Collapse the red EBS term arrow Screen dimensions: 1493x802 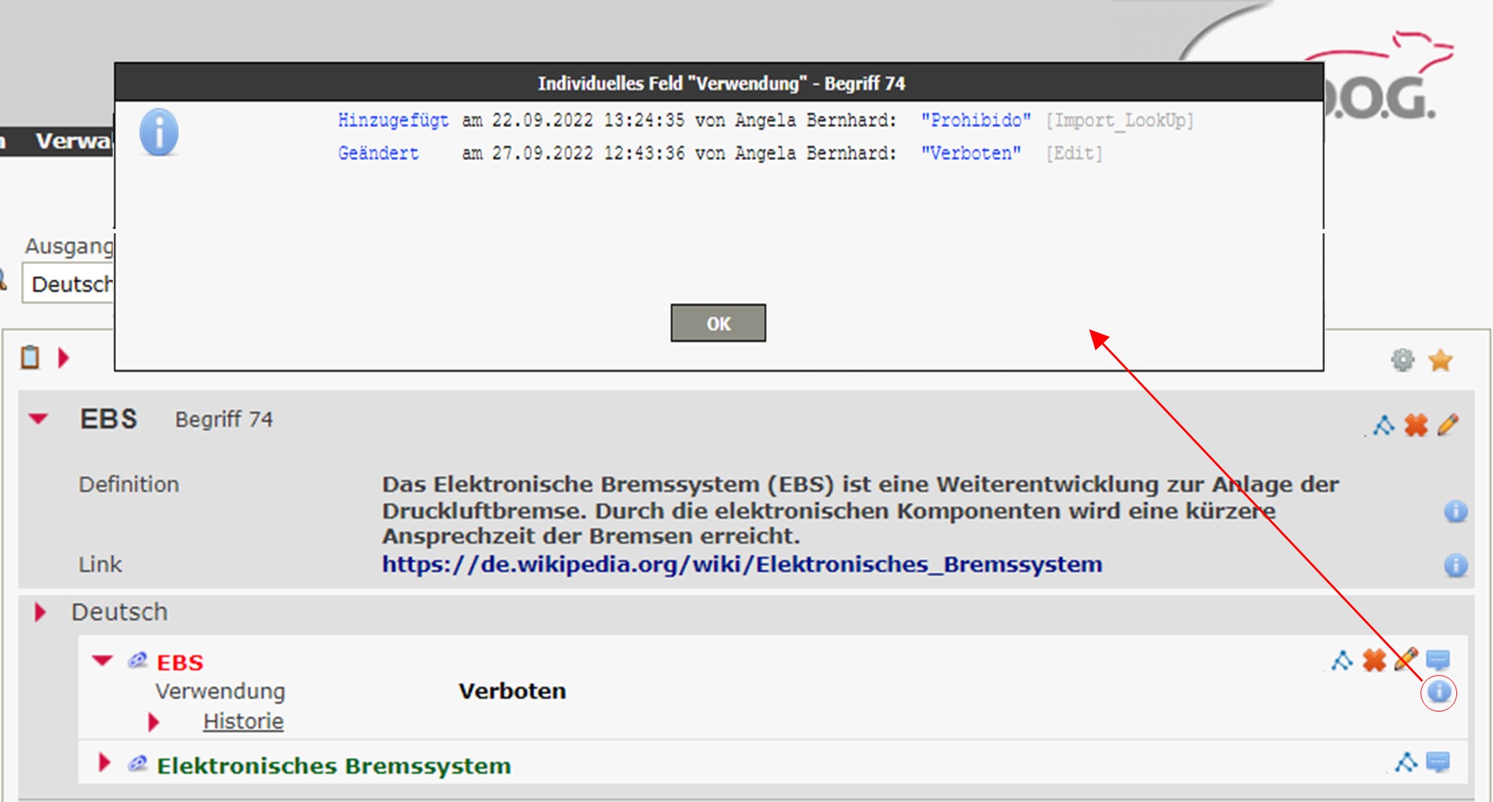coord(103,660)
